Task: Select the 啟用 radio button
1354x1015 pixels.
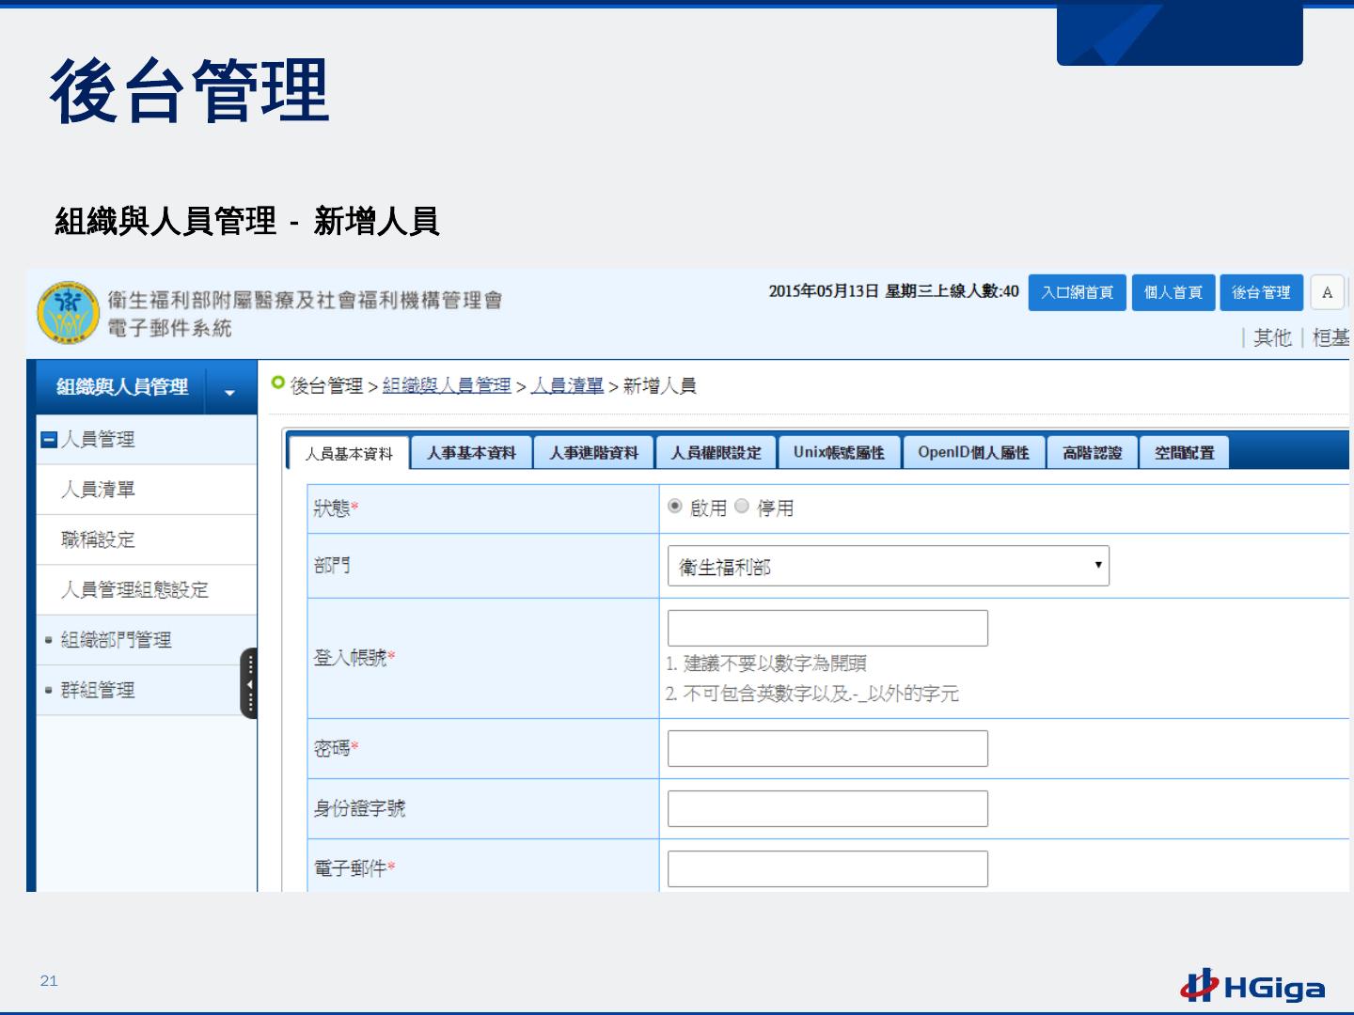Action: click(674, 507)
